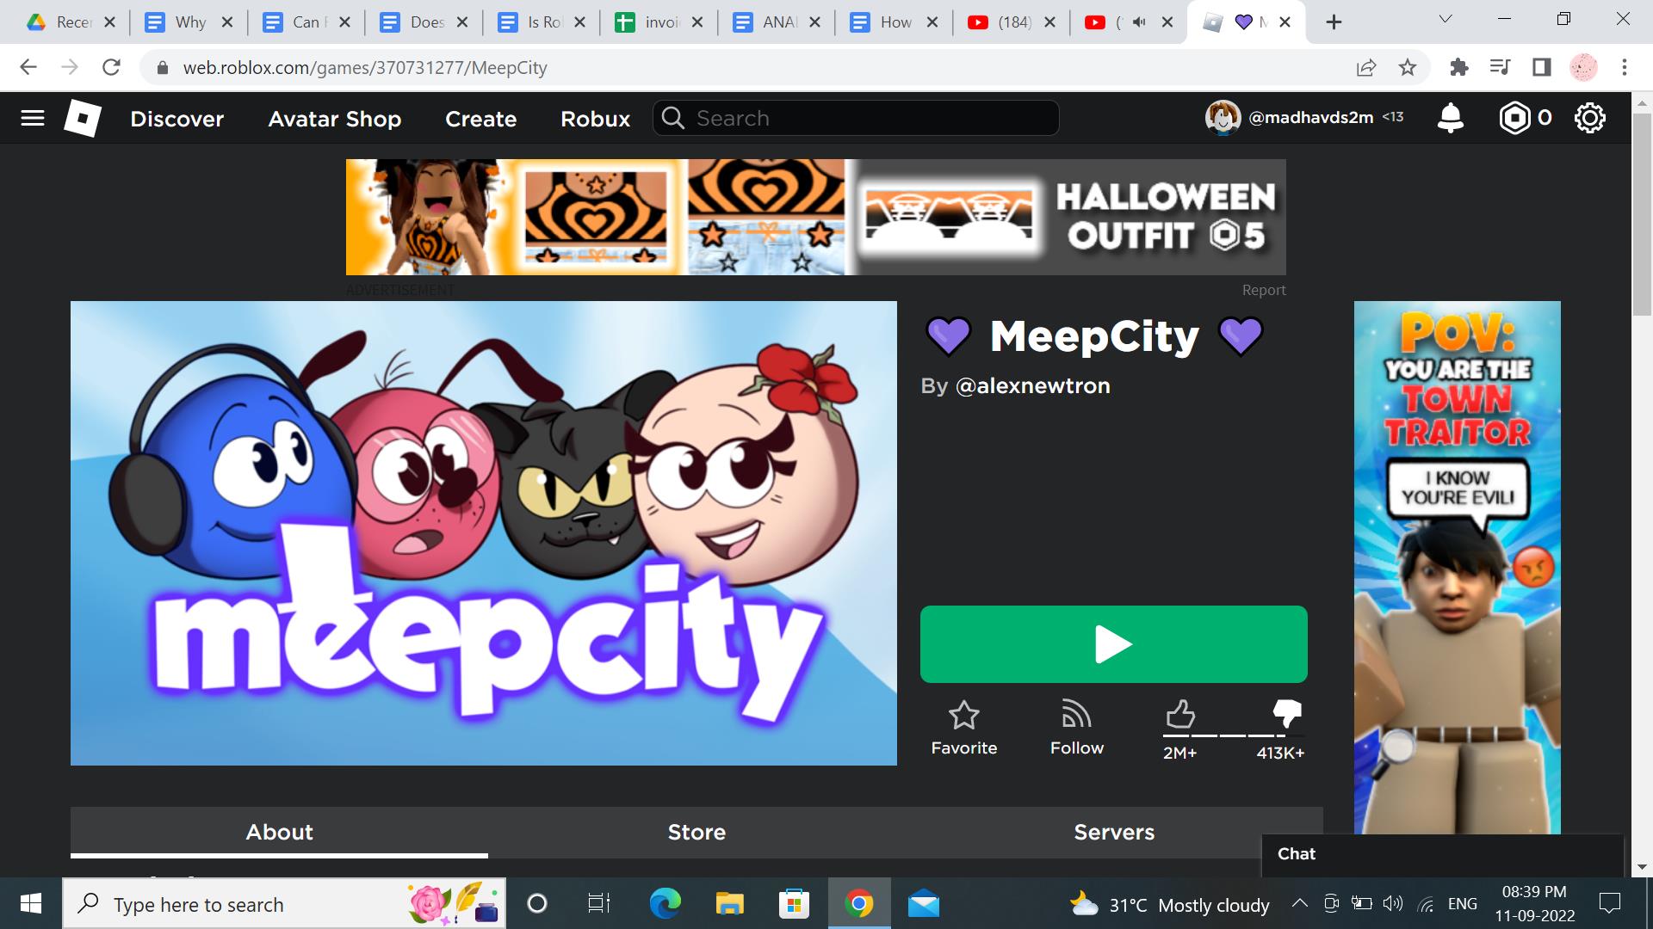Open the Windows notification center
Viewport: 1653px width, 929px height.
(1610, 903)
